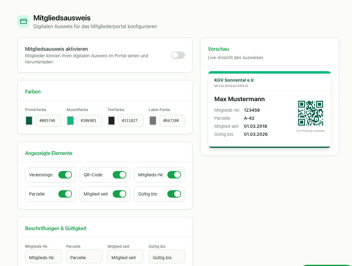Click the Live-Ansicht des Ausweises subtitle
352x266 pixels.
click(236, 58)
